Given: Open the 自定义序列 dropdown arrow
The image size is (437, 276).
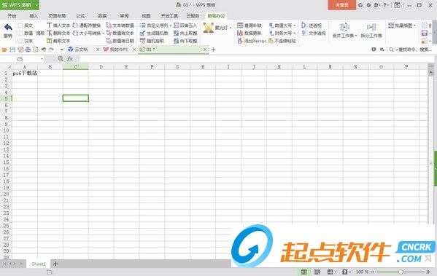Looking at the screenshot, I should coord(171,25).
